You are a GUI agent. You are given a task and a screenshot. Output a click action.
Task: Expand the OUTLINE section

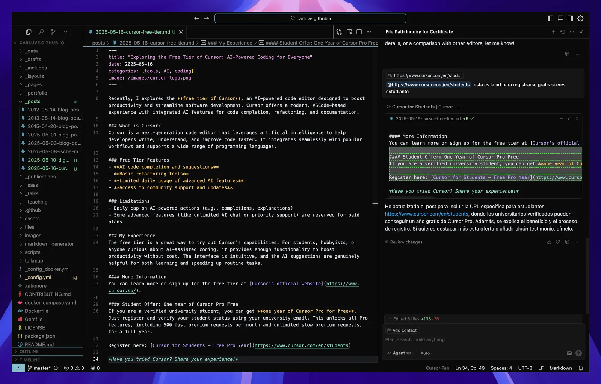(48, 351)
